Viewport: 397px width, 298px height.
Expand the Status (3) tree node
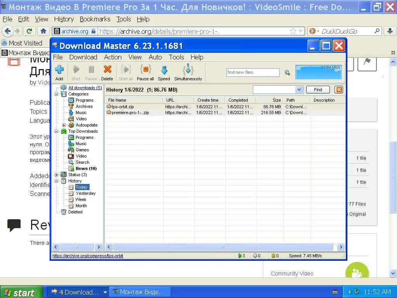pyautogui.click(x=57, y=175)
